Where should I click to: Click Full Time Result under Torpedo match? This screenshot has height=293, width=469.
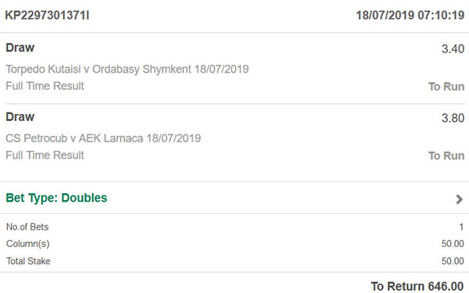click(x=45, y=86)
